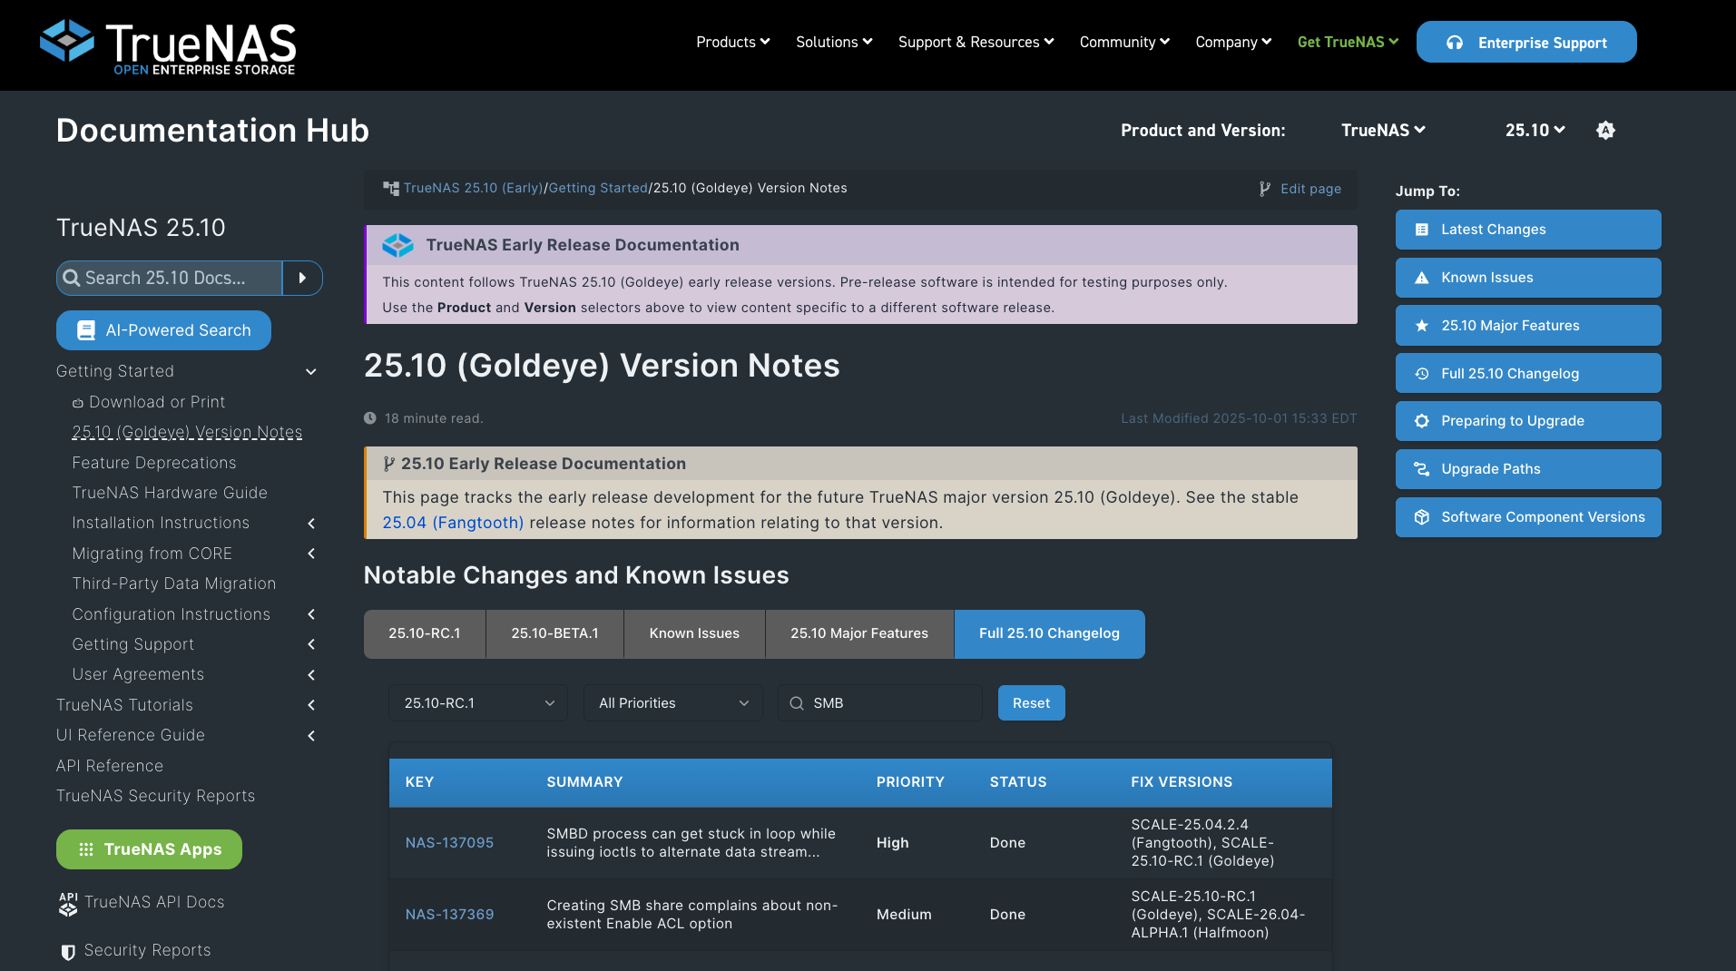1736x971 pixels.
Task: Focus the changelog SMB search field
Action: click(880, 703)
